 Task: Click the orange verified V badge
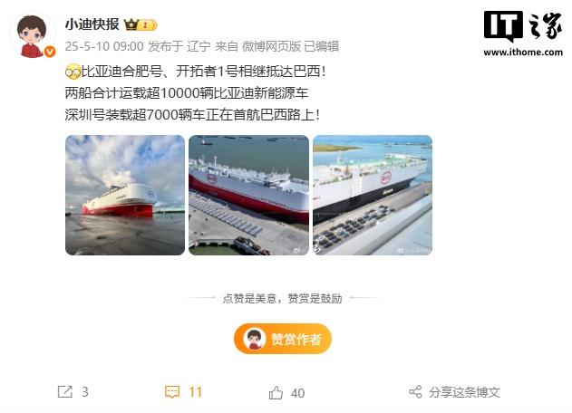click(x=50, y=52)
